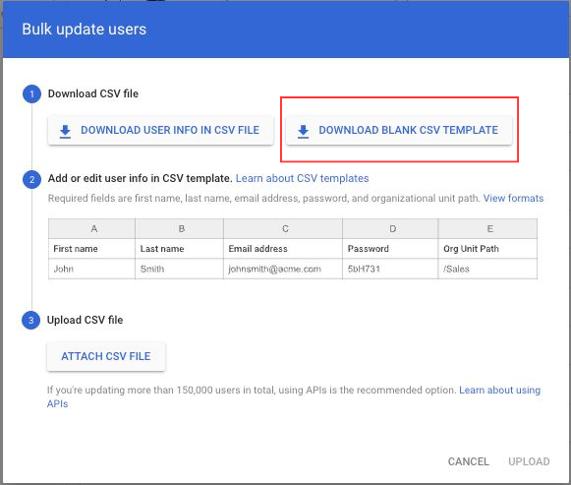The image size is (571, 485).
Task: Open the 'Learn about CSV templates' link
Action: [303, 178]
